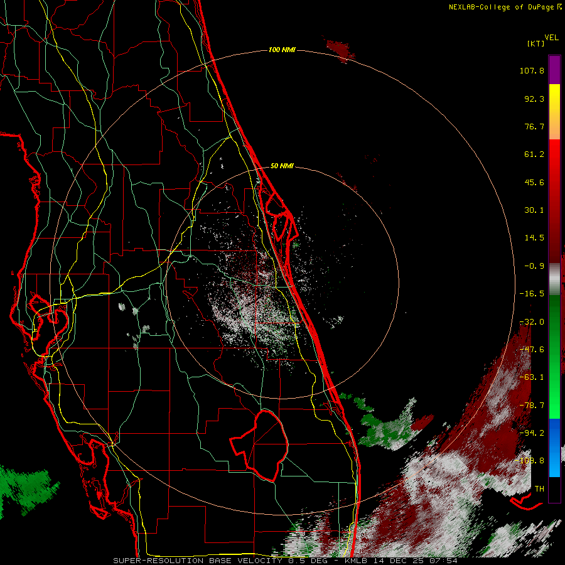
Task: Select the 76.7 value on velocity scale
Action: click(x=534, y=126)
